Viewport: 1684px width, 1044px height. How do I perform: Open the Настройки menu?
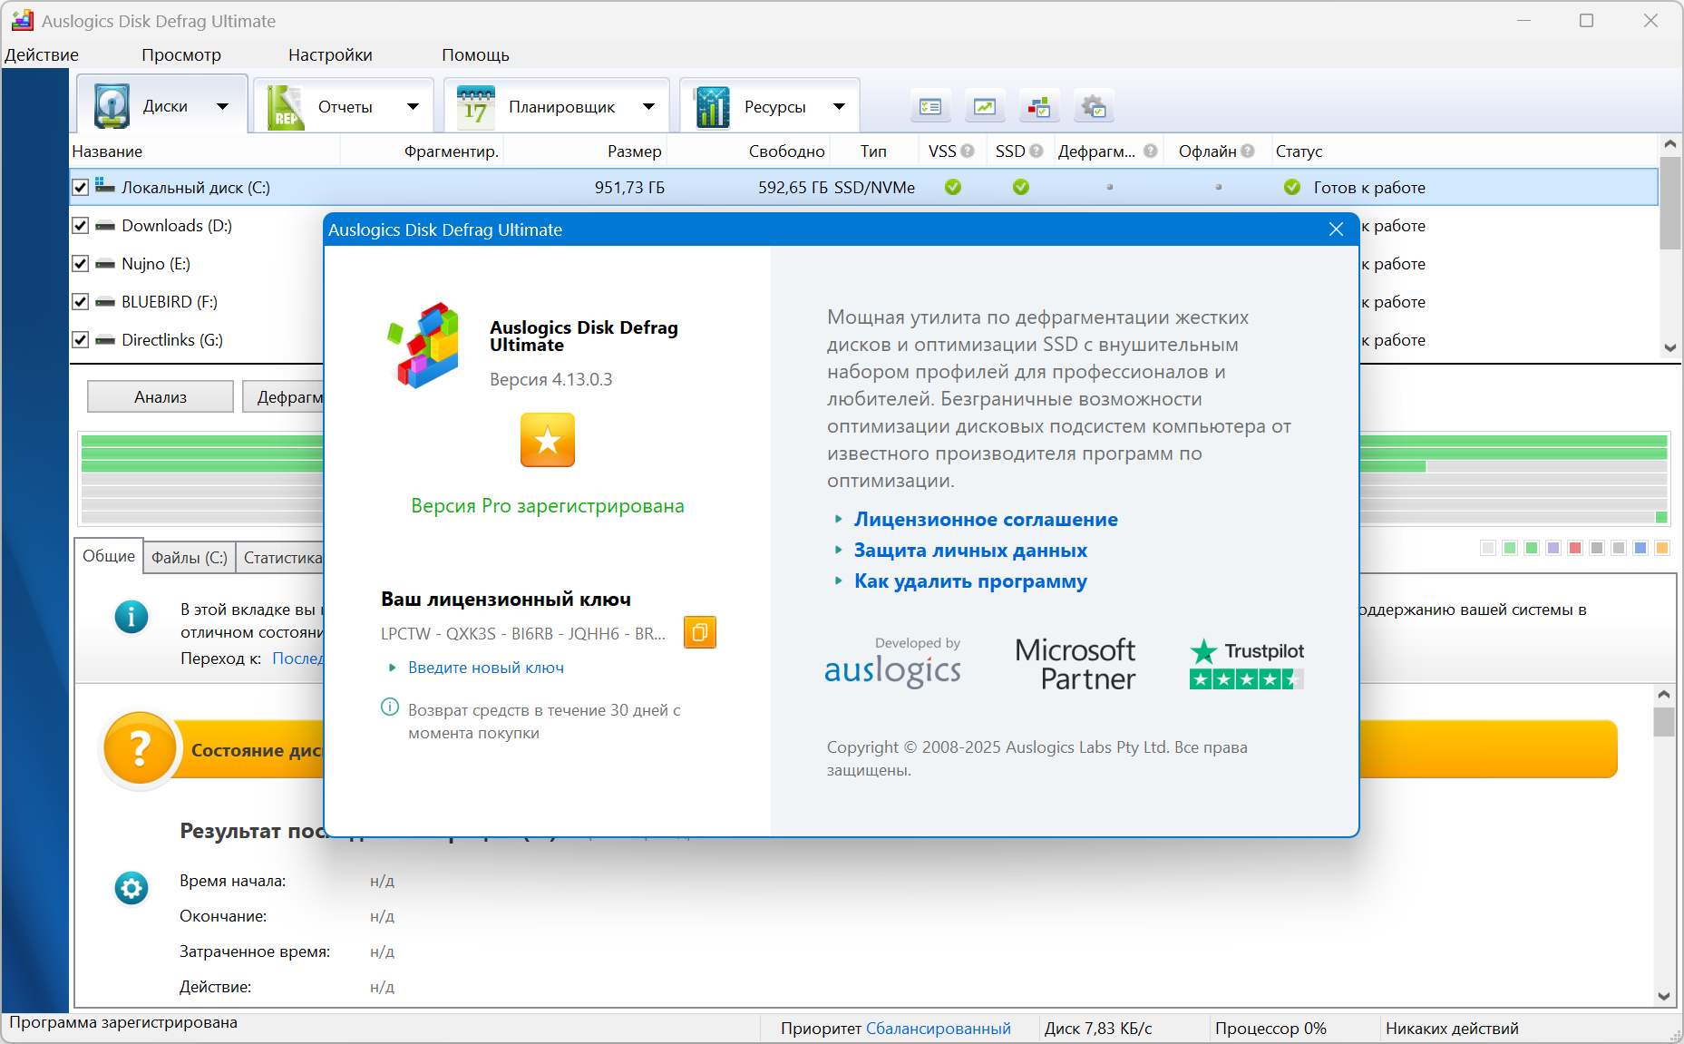tap(330, 55)
